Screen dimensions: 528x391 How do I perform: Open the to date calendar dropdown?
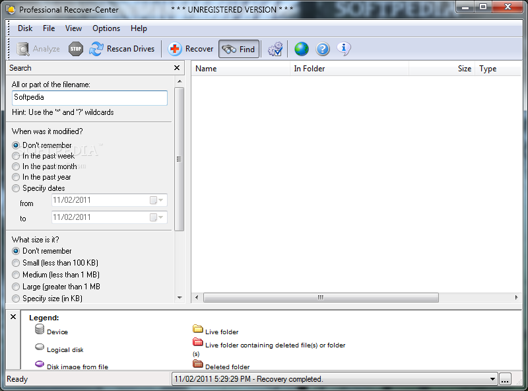[156, 217]
